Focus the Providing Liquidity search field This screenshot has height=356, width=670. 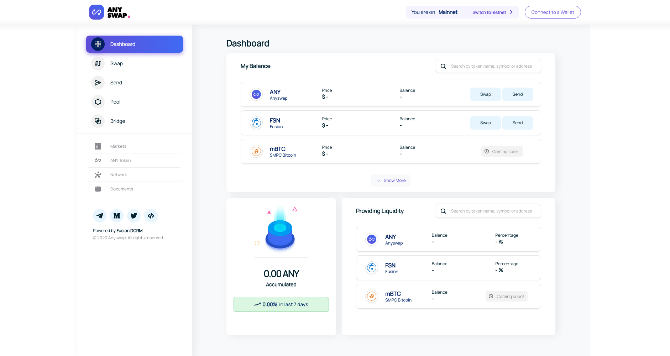(x=488, y=211)
